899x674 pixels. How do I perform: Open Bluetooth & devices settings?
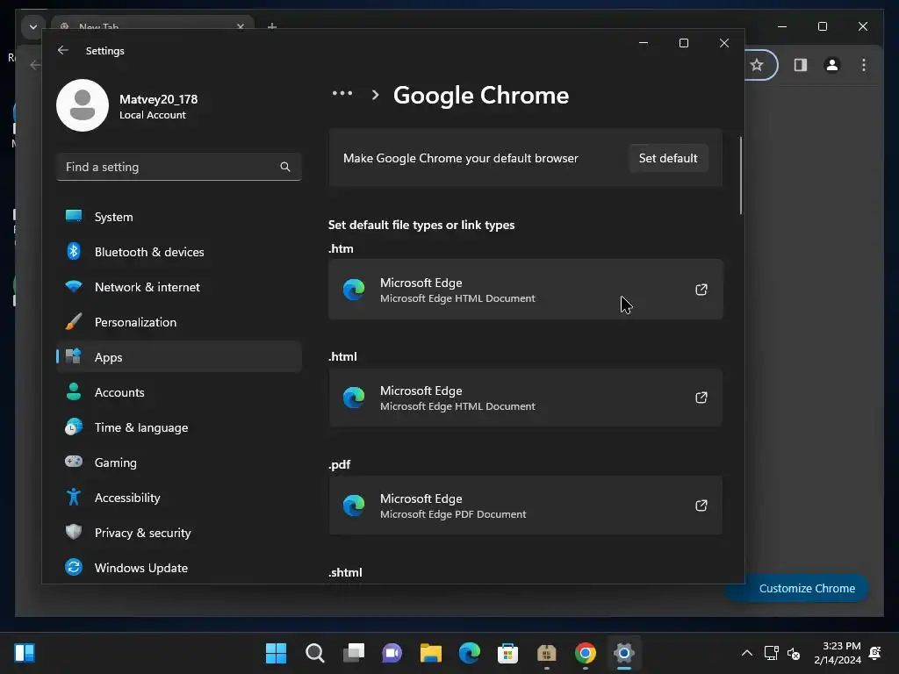[x=179, y=252]
